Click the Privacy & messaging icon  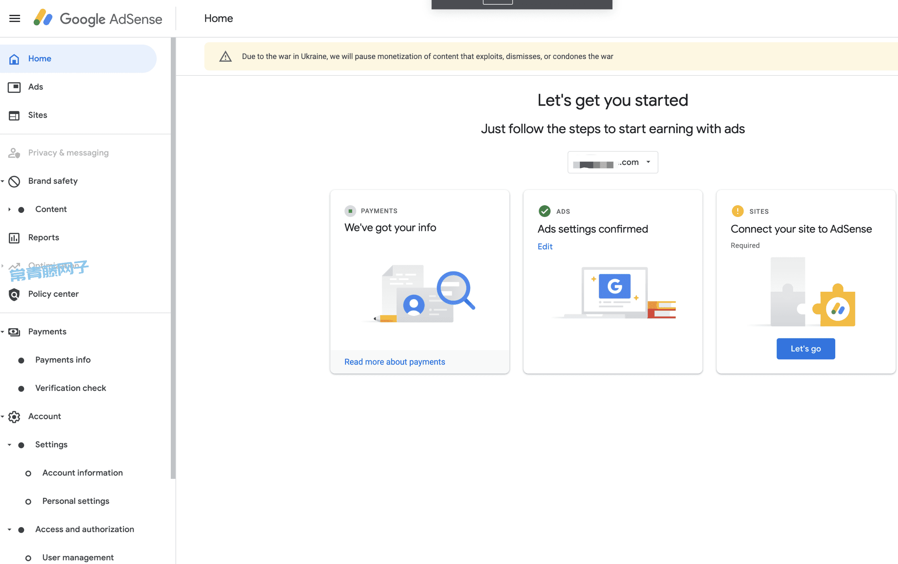tap(14, 153)
